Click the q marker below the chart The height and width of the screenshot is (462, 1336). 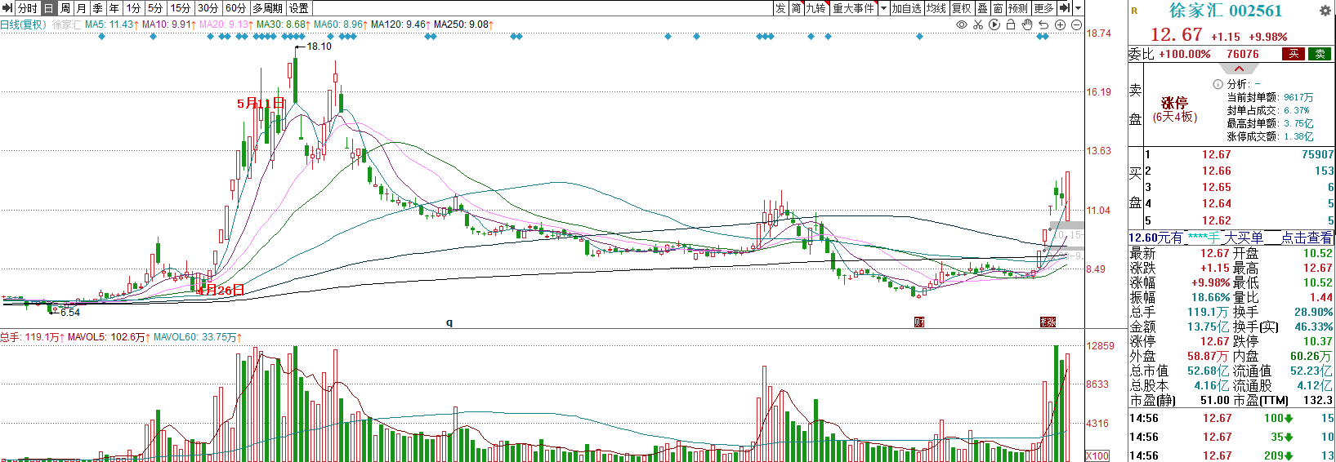click(x=449, y=322)
